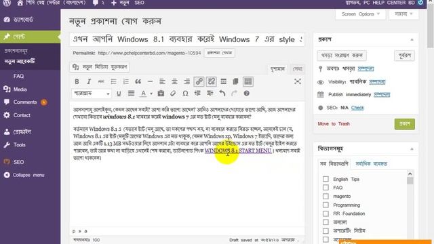
Task: Open the text color dropdown arrow
Action: coord(151,94)
